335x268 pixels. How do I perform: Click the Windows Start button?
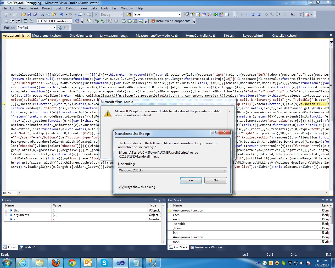click(x=7, y=263)
